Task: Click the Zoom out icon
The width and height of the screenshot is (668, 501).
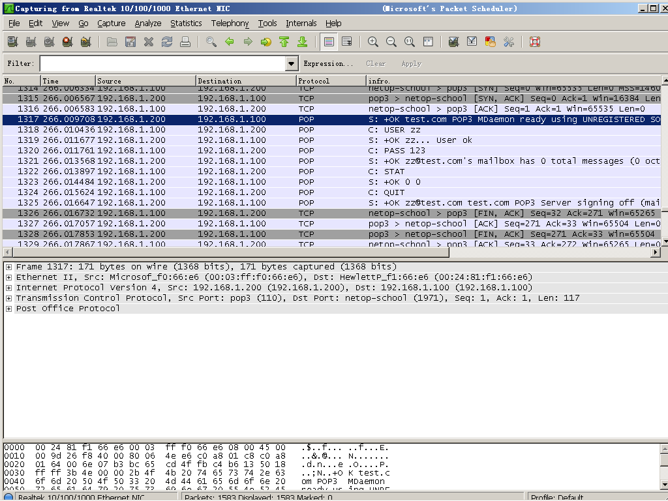Action: 391,42
